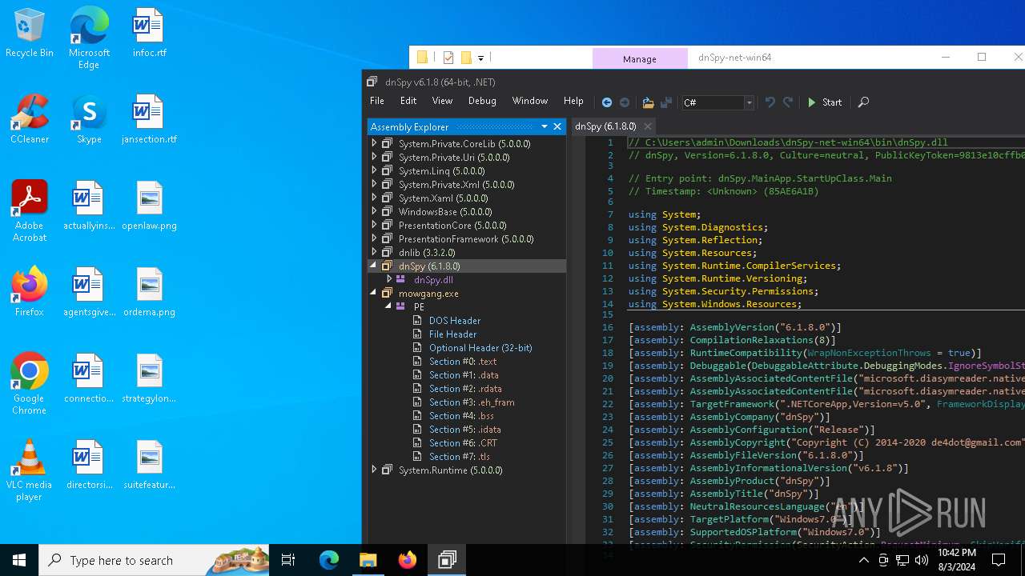Select File Header tree item
Viewport: 1025px width, 576px height.
click(452, 334)
